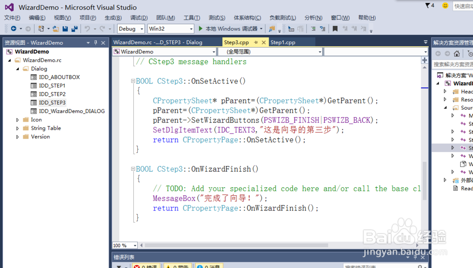The height and width of the screenshot is (268, 473).
Task: Click the Find in Files icon
Action: (x=272, y=29)
